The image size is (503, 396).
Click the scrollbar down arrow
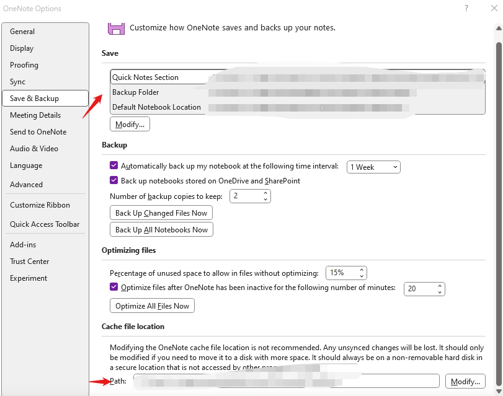(x=499, y=391)
